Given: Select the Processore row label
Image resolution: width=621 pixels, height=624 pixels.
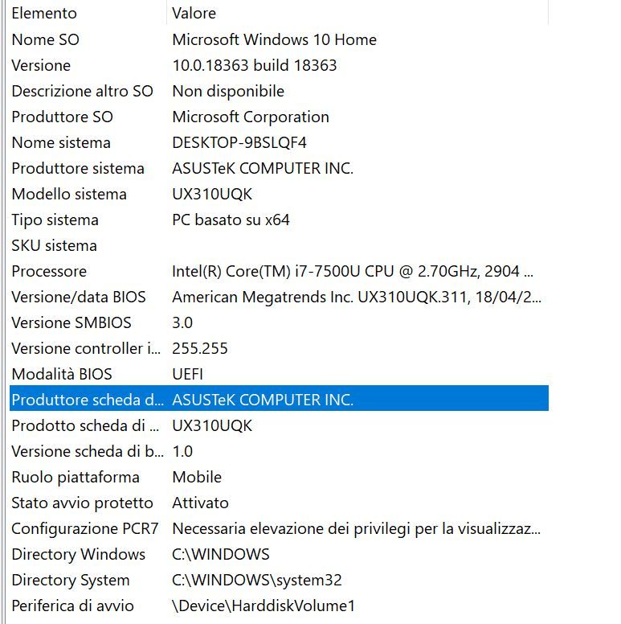Looking at the screenshot, I should (49, 272).
